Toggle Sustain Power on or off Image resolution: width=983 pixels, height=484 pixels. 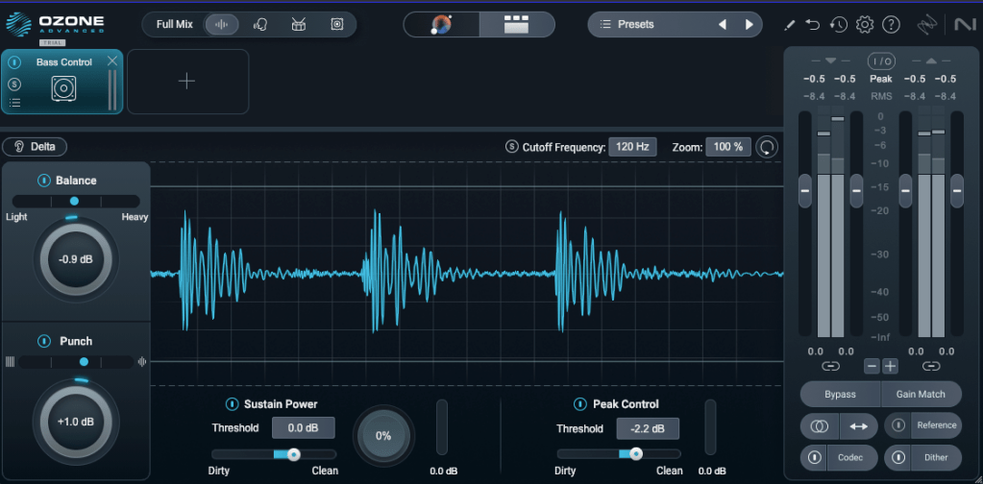tap(231, 404)
